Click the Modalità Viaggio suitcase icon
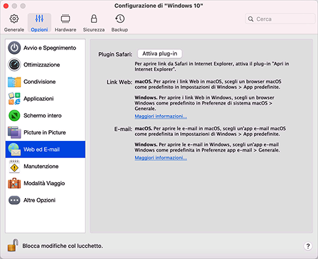318x259 pixels. click(15, 183)
